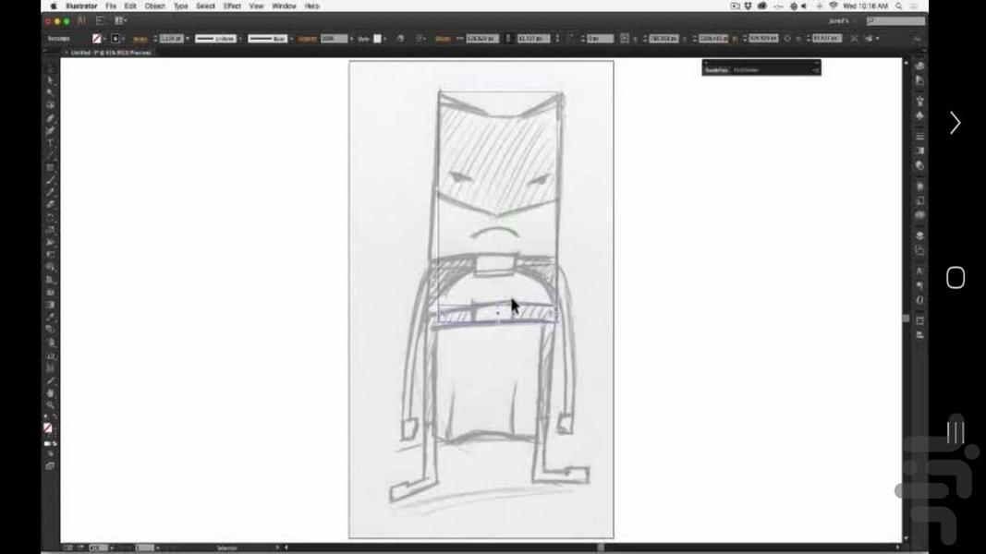Open the Arrange Documents dropdown

tap(120, 20)
